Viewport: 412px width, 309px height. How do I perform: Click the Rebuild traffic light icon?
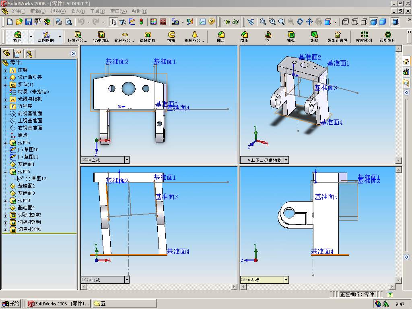click(x=141, y=22)
